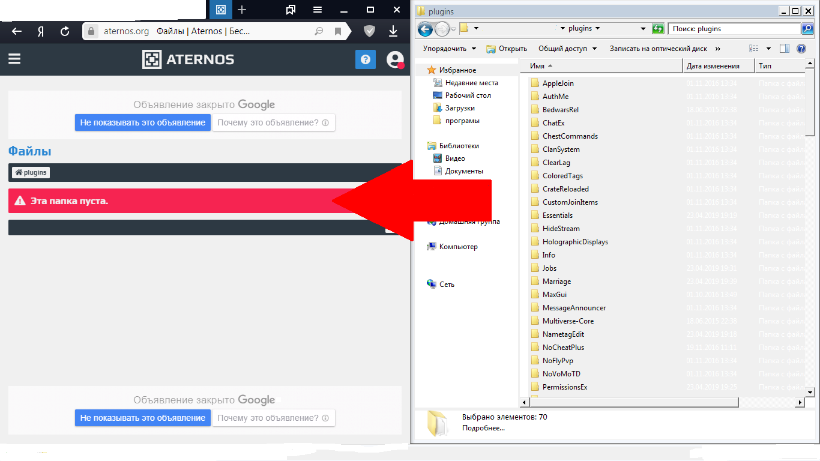Select the NoCheatPlus folder
820x461 pixels.
point(563,348)
